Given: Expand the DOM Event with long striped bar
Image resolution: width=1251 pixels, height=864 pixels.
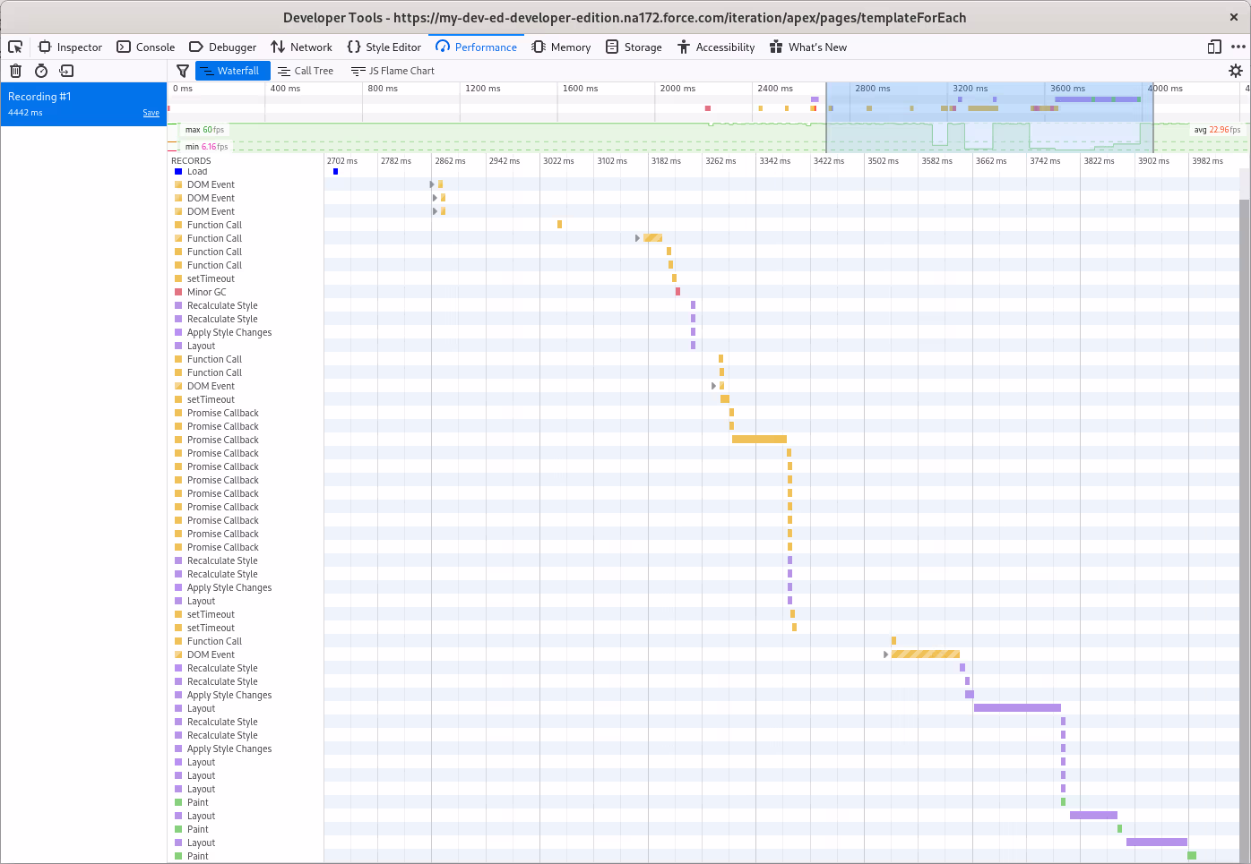Looking at the screenshot, I should click(886, 654).
